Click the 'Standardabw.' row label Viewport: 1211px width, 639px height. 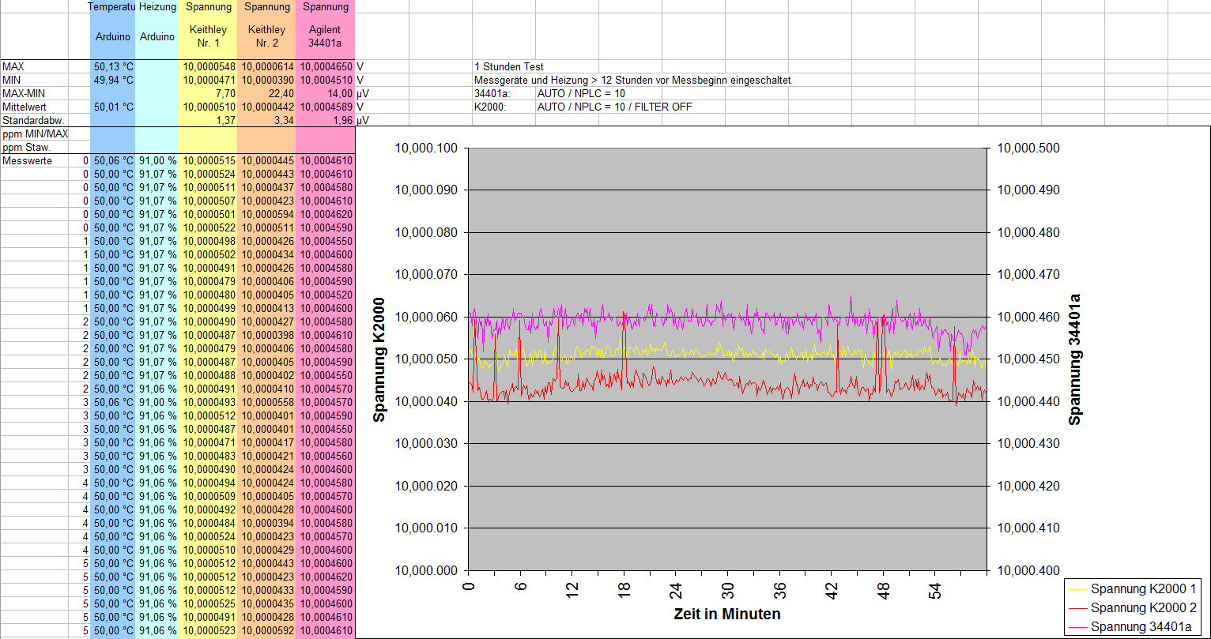tap(33, 120)
